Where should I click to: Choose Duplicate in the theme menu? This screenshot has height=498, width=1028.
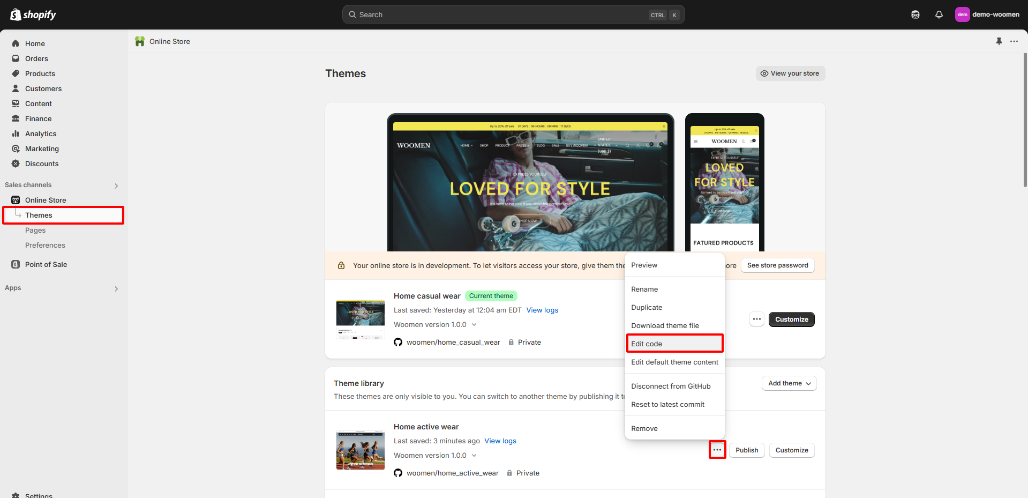[647, 307]
